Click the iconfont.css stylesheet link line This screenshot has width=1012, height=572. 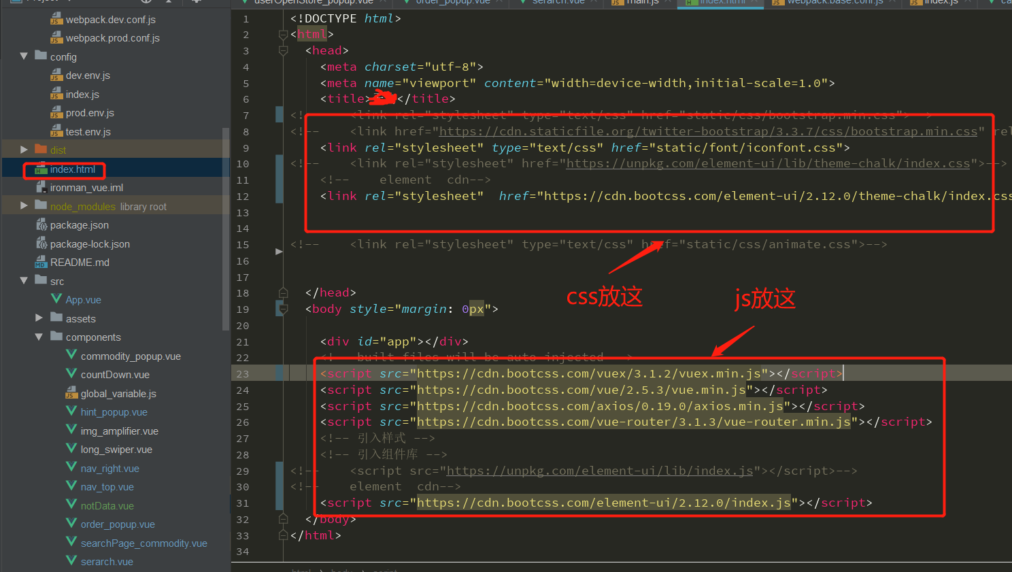tap(585, 148)
